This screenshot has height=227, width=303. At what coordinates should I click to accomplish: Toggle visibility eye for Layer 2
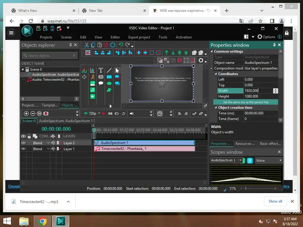click(x=23, y=143)
